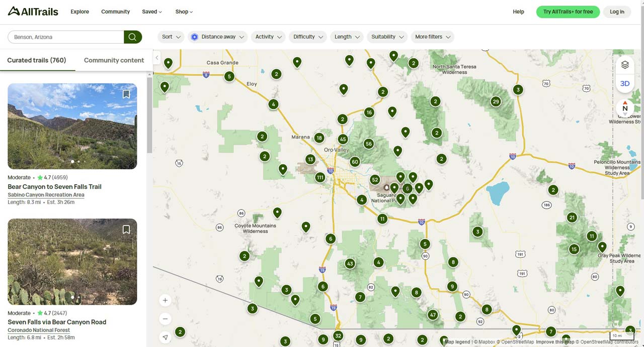This screenshot has width=644, height=347.
Task: Click the 18 trail cluster marker
Action: pos(319,138)
